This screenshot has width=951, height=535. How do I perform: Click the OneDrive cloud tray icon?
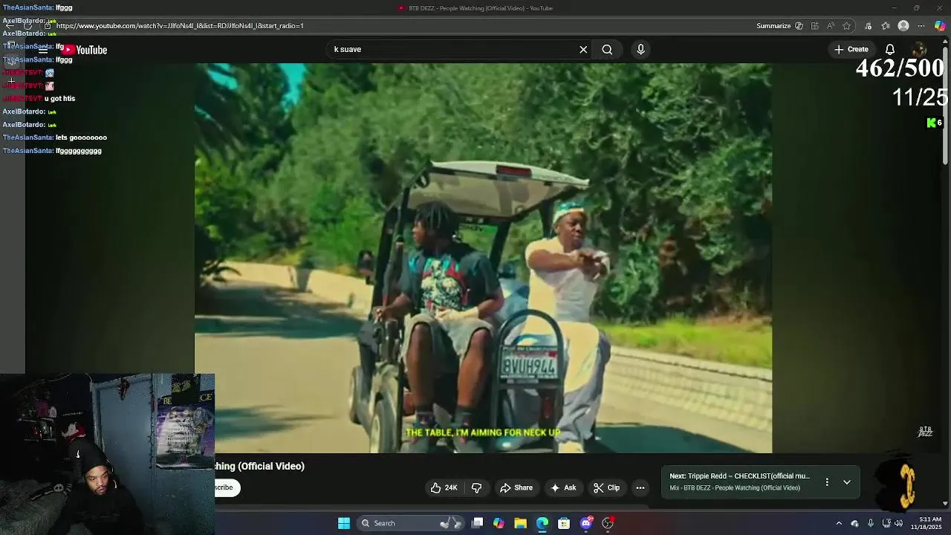click(854, 523)
